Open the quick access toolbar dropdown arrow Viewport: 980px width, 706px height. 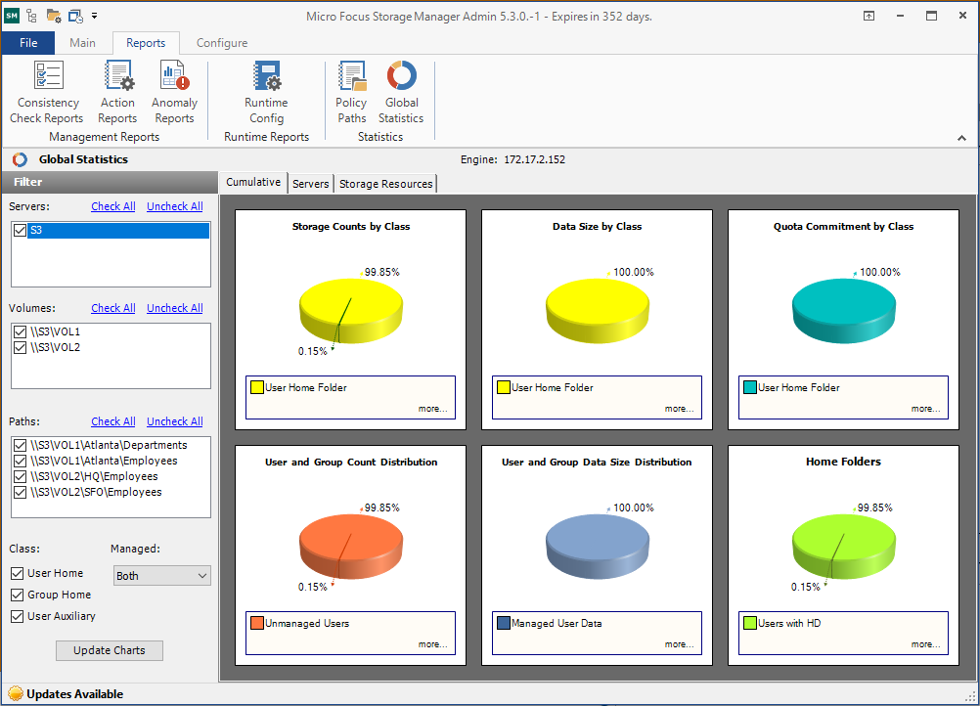point(94,16)
